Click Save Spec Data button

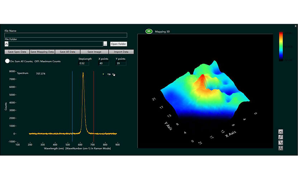pos(16,52)
